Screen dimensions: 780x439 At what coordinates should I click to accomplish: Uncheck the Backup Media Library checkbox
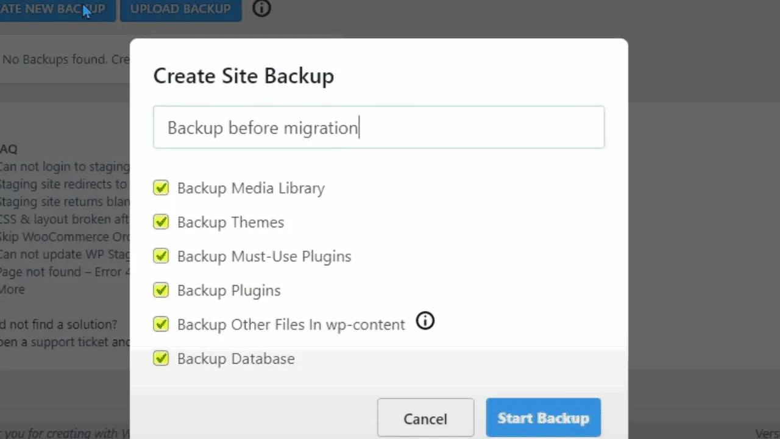[161, 188]
